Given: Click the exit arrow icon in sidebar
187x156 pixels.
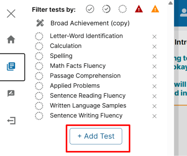Looking at the screenshot, I should (x=11, y=121).
